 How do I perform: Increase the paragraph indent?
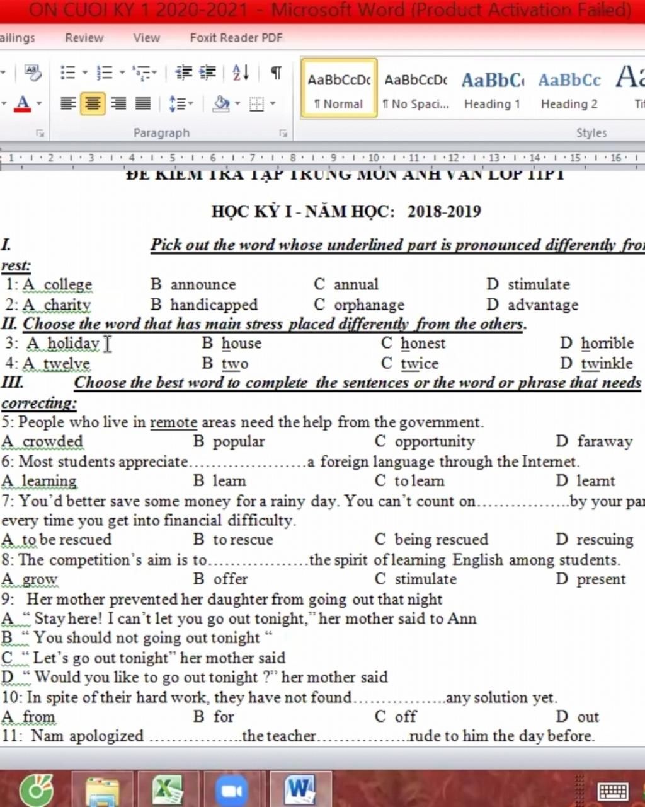(208, 73)
